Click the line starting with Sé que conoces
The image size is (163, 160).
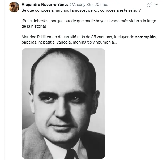click(81, 10)
